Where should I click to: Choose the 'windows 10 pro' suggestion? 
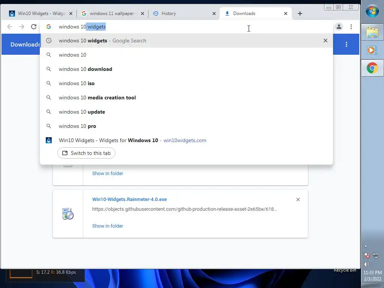coord(186,126)
